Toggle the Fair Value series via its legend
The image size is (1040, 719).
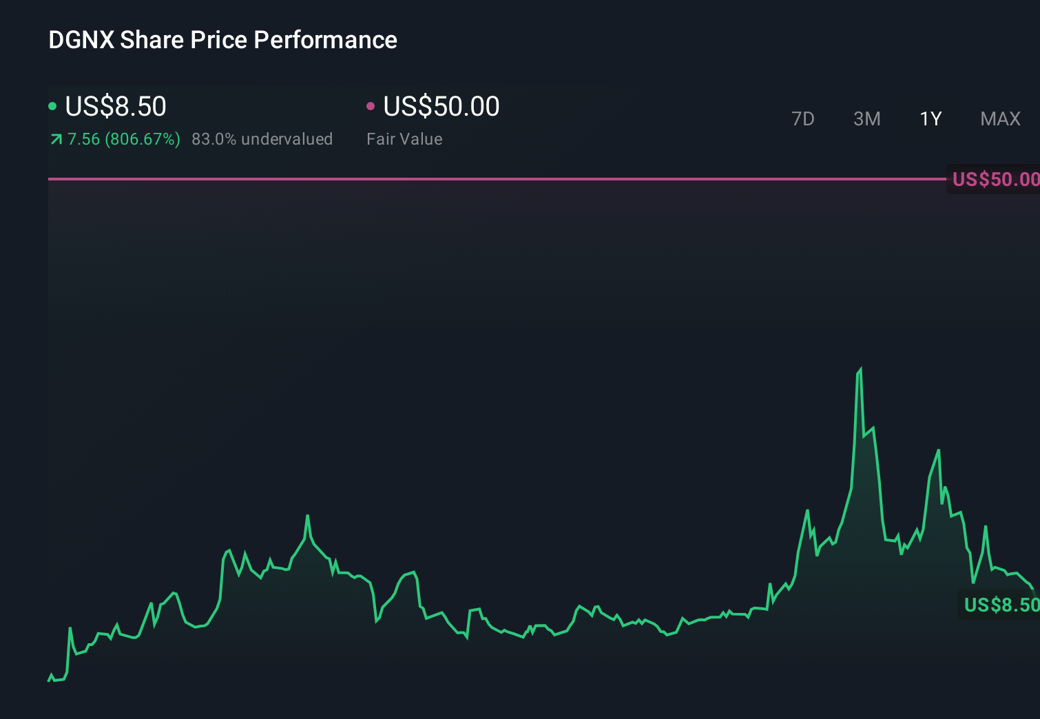click(441, 105)
